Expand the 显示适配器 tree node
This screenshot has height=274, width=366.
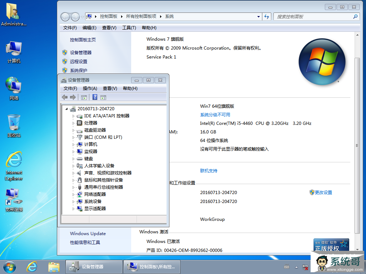[73, 209]
